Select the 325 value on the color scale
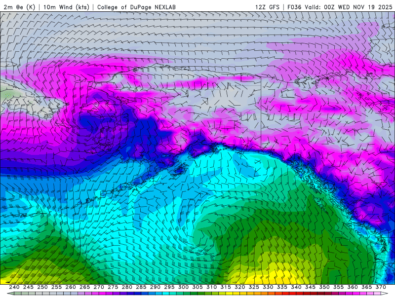This screenshot has height=296, width=395. [254, 287]
